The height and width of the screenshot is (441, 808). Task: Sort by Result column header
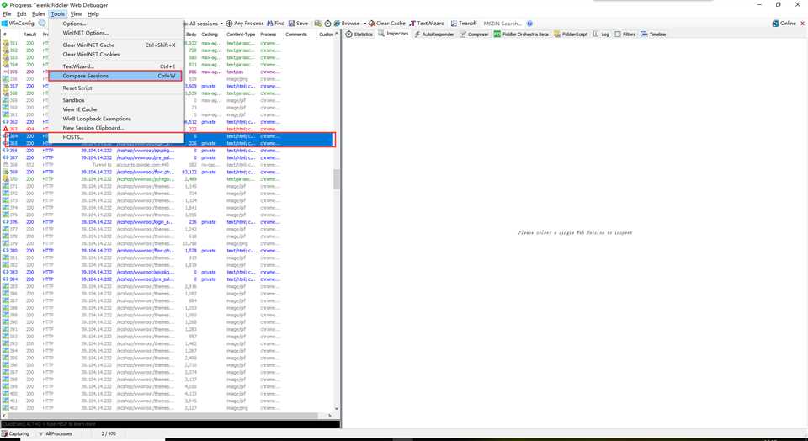click(30, 35)
